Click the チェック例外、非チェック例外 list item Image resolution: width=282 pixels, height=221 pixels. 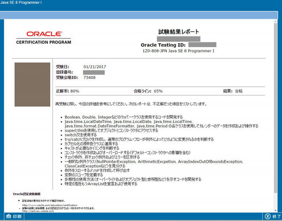click(102, 157)
